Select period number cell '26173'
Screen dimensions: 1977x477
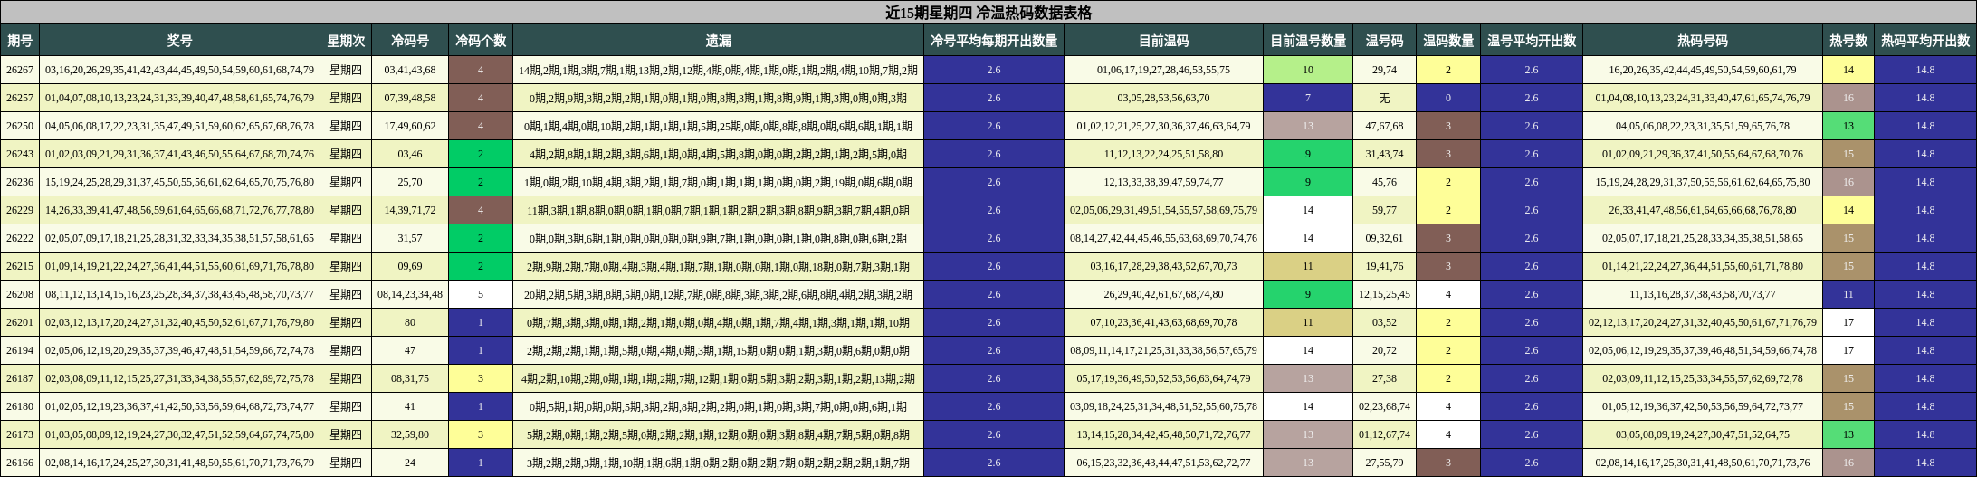(x=20, y=434)
